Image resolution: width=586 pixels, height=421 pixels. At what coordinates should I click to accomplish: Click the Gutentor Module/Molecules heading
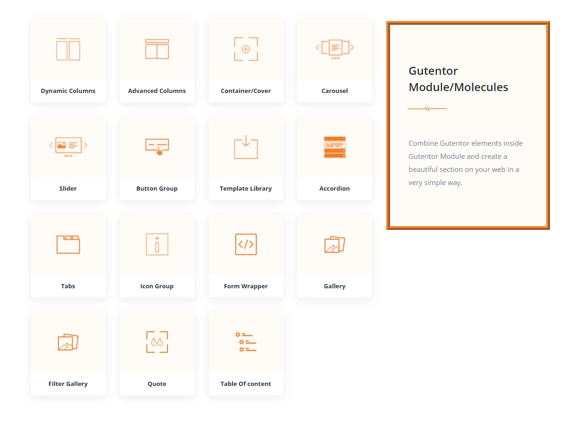tap(458, 79)
